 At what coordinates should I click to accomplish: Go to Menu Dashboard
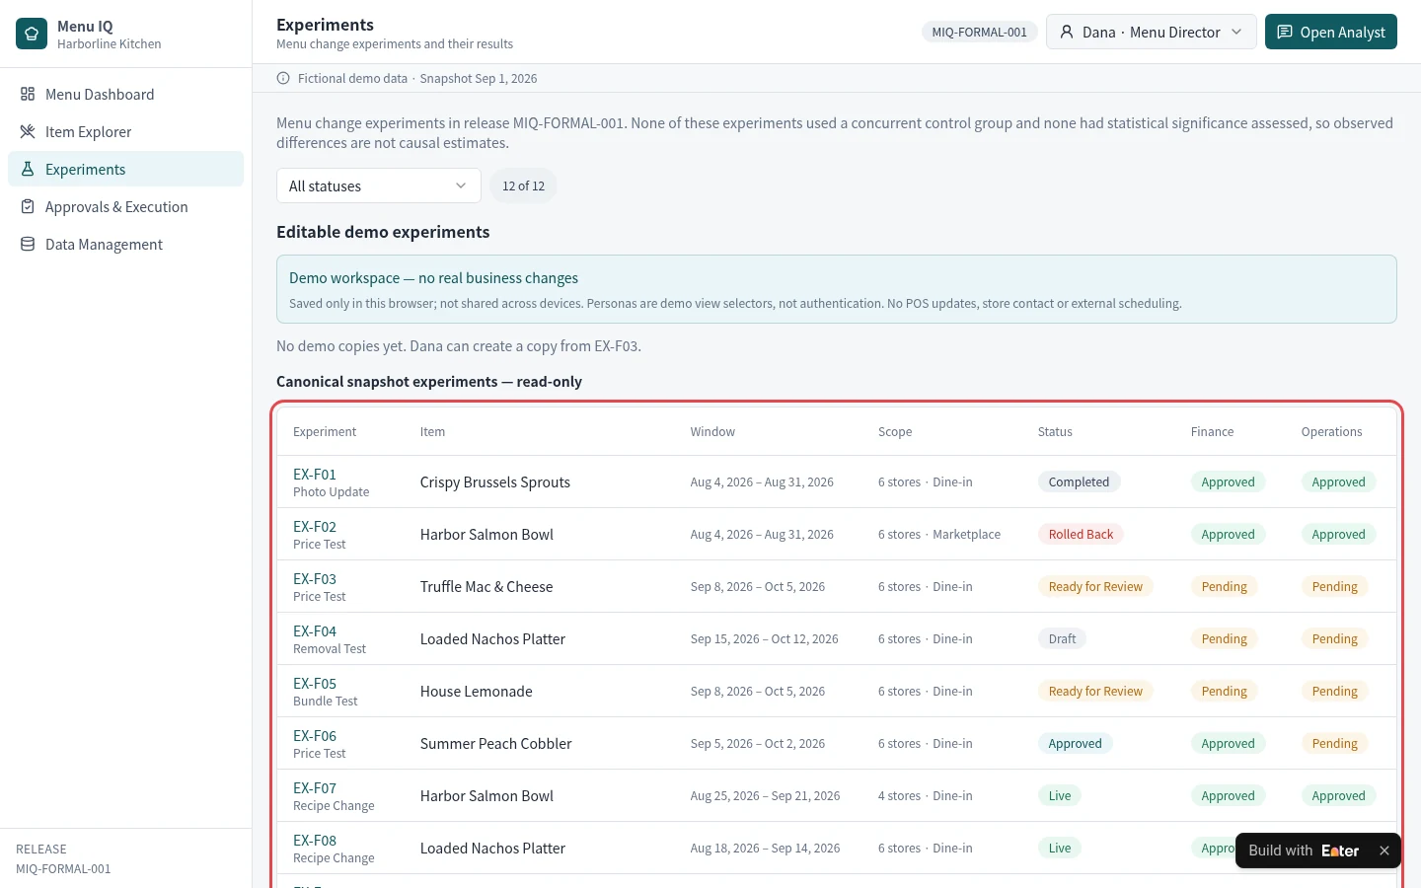coord(125,94)
